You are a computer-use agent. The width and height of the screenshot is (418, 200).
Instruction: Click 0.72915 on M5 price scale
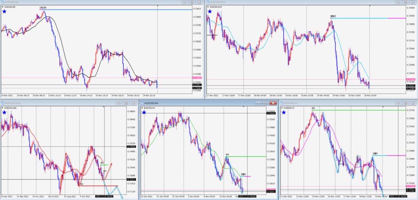coord(197,9)
